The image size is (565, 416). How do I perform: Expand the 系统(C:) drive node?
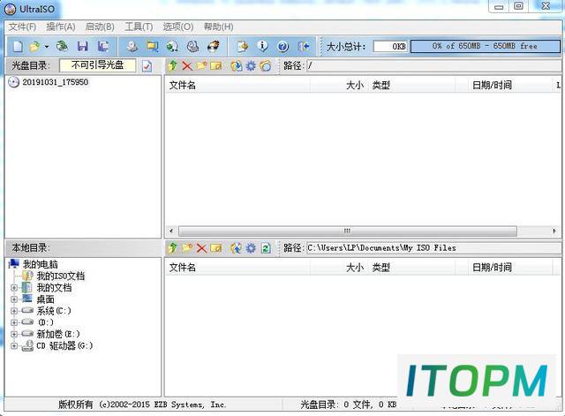click(x=14, y=311)
